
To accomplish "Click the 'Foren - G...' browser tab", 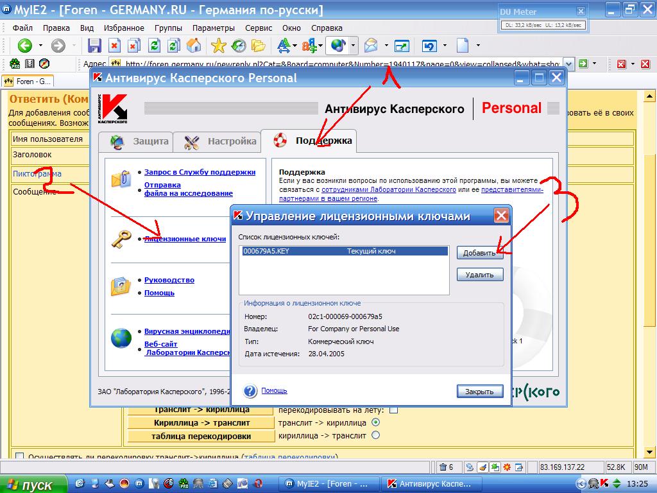I will pos(28,82).
